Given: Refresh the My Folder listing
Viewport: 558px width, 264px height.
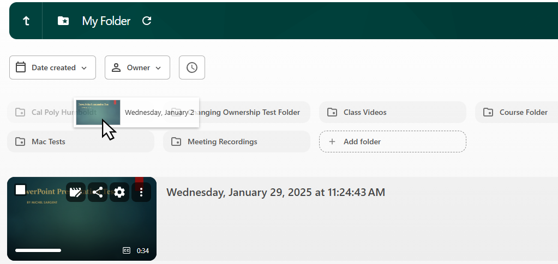Looking at the screenshot, I should (146, 21).
